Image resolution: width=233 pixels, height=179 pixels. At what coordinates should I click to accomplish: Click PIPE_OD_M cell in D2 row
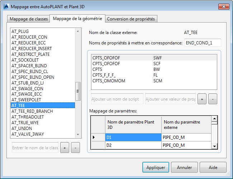(186, 145)
